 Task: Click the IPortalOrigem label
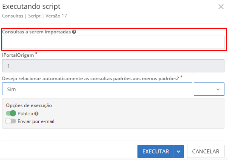click(18, 55)
